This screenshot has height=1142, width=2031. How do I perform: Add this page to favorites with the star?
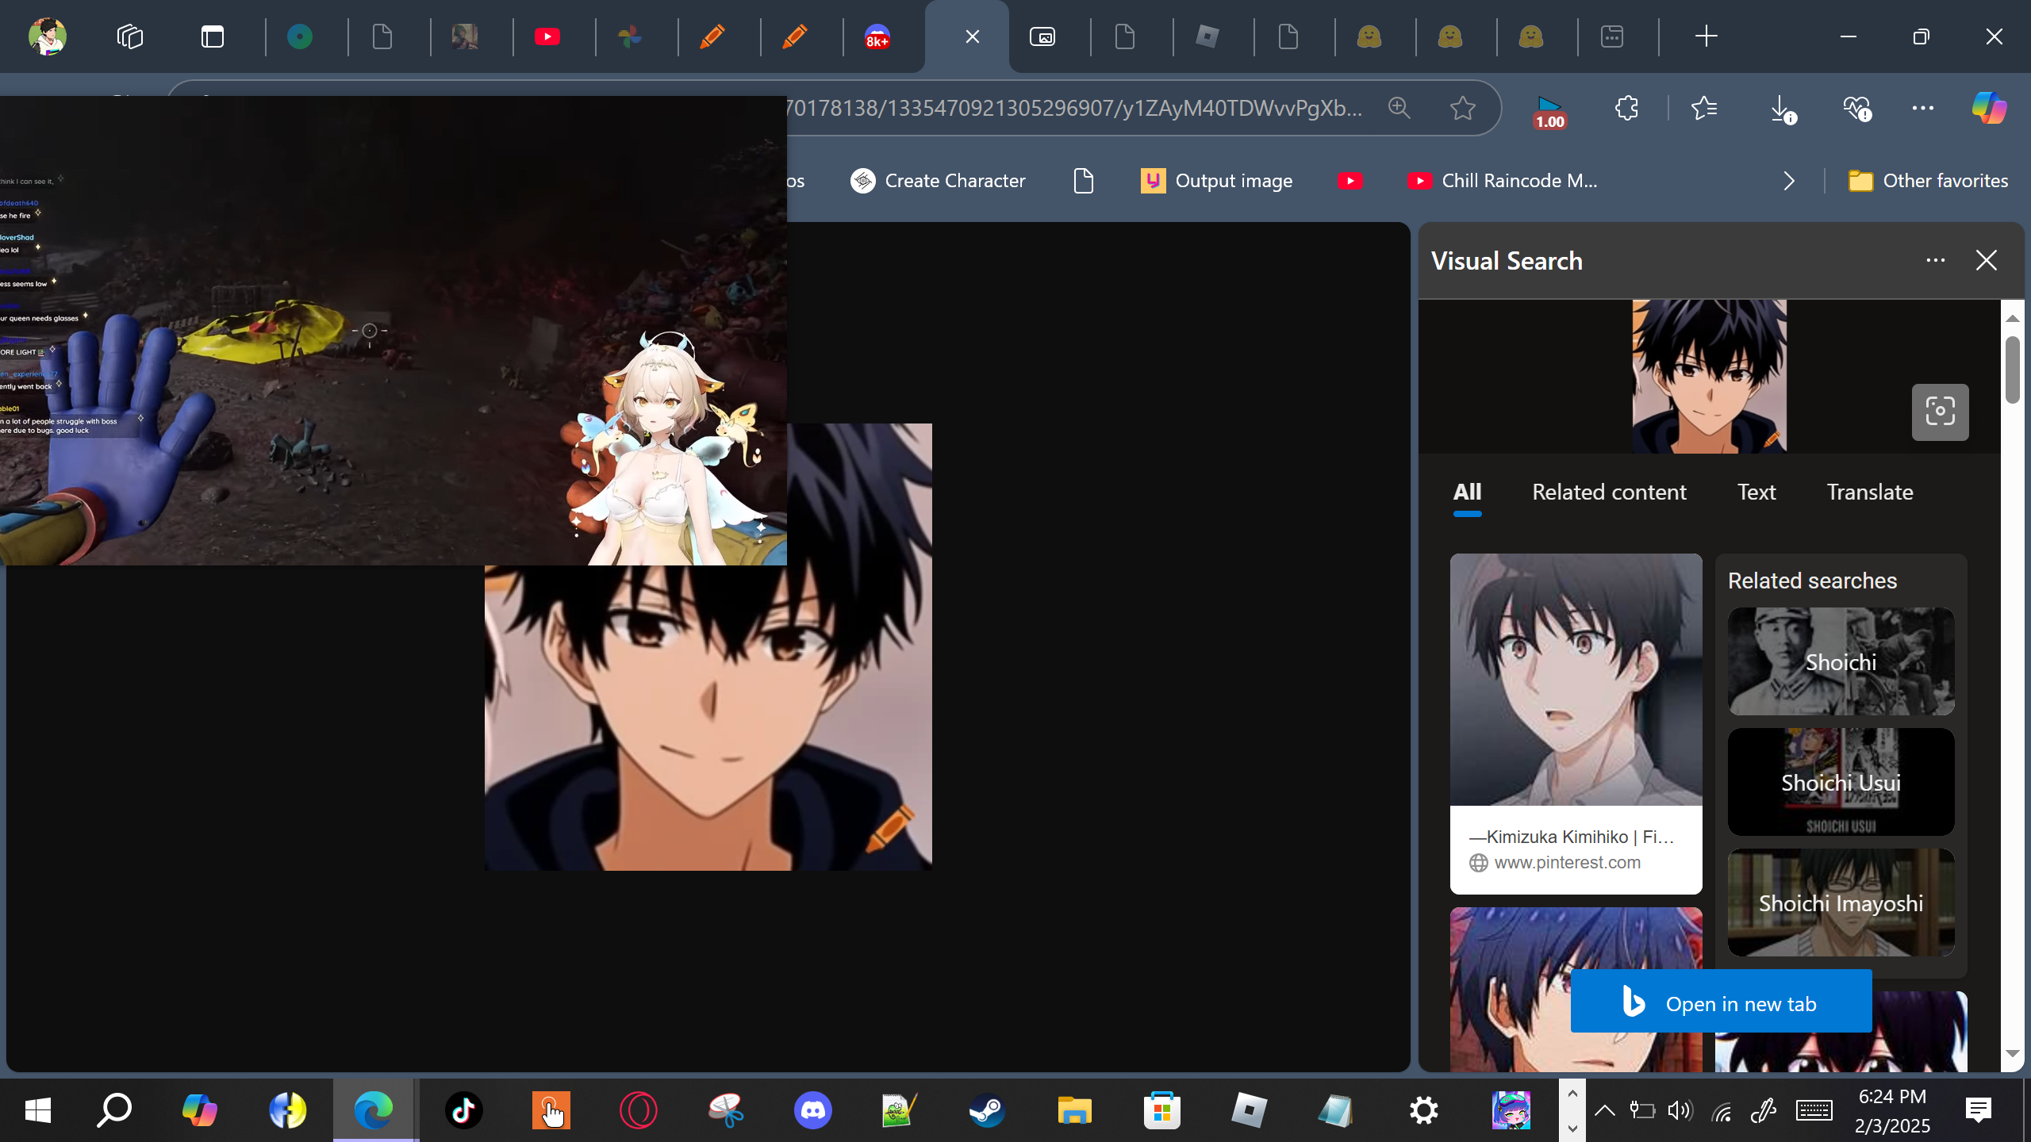[x=1462, y=108]
